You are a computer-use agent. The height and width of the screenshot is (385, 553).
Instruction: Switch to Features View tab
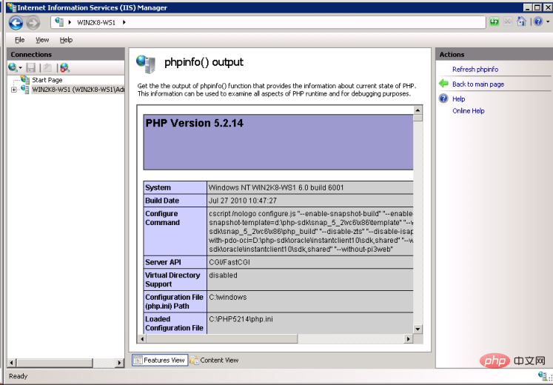160,360
